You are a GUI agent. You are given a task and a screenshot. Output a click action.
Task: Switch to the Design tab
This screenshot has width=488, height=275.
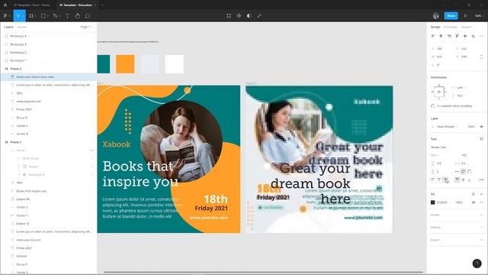click(435, 27)
